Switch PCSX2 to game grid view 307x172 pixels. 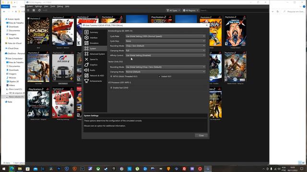34,10
